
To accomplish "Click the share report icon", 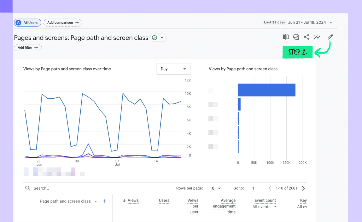I will [306, 37].
